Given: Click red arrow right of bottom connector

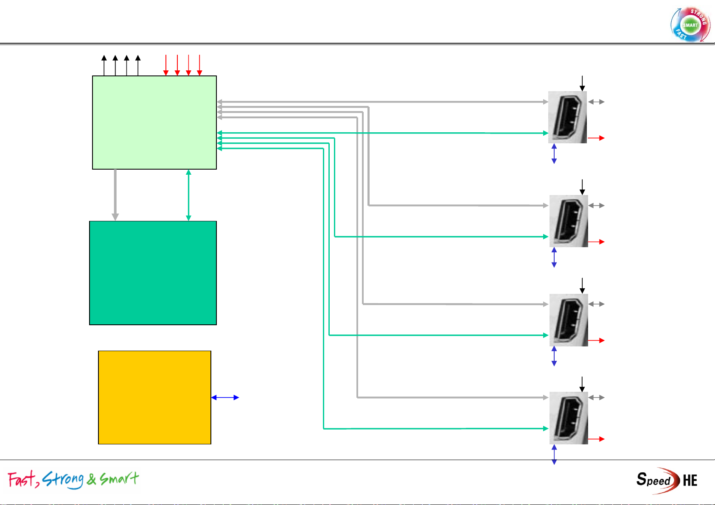Looking at the screenshot, I should tap(596, 439).
